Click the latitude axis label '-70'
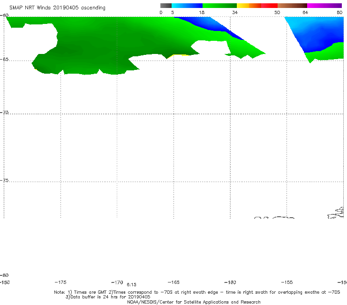 pyautogui.click(x=4, y=113)
